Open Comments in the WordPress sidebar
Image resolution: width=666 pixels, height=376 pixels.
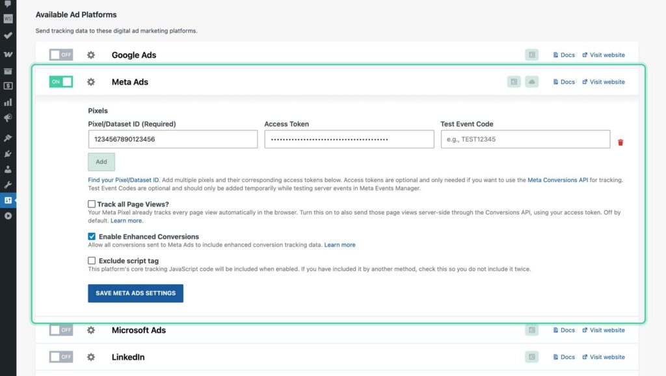8,4
